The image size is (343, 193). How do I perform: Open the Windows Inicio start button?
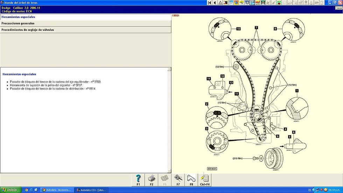pyautogui.click(x=11, y=190)
